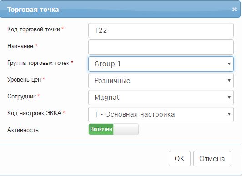Focus the empty Название input field
Screen dimensions: 242x176
pos(161,47)
